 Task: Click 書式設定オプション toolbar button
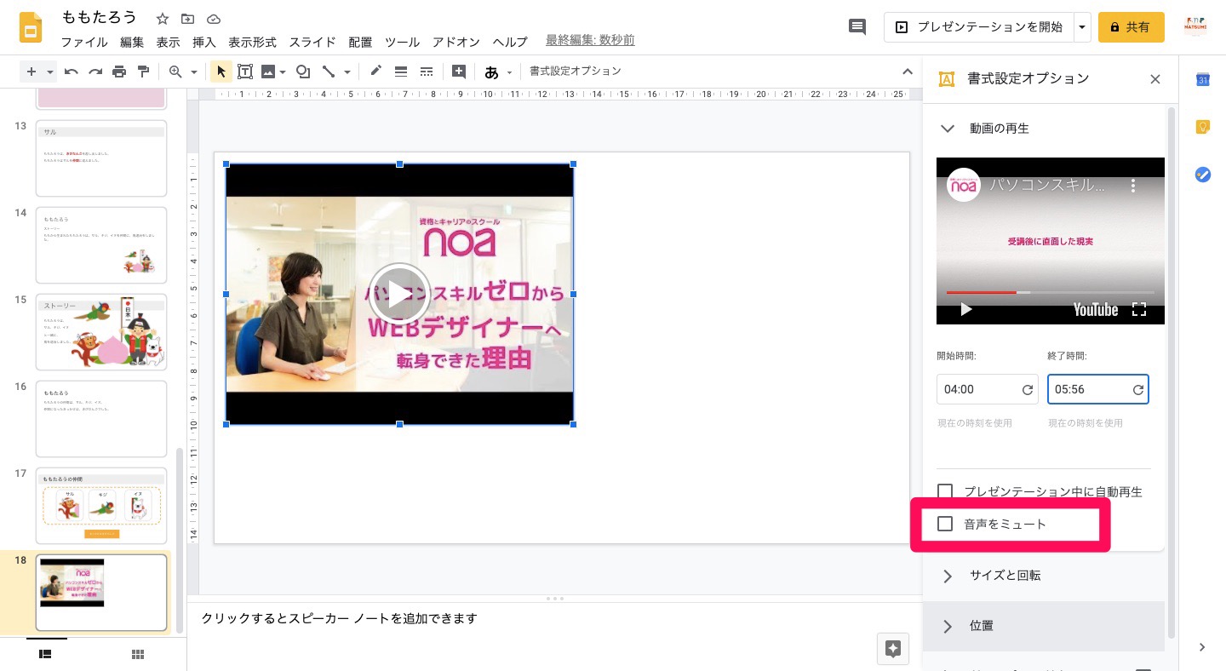576,72
